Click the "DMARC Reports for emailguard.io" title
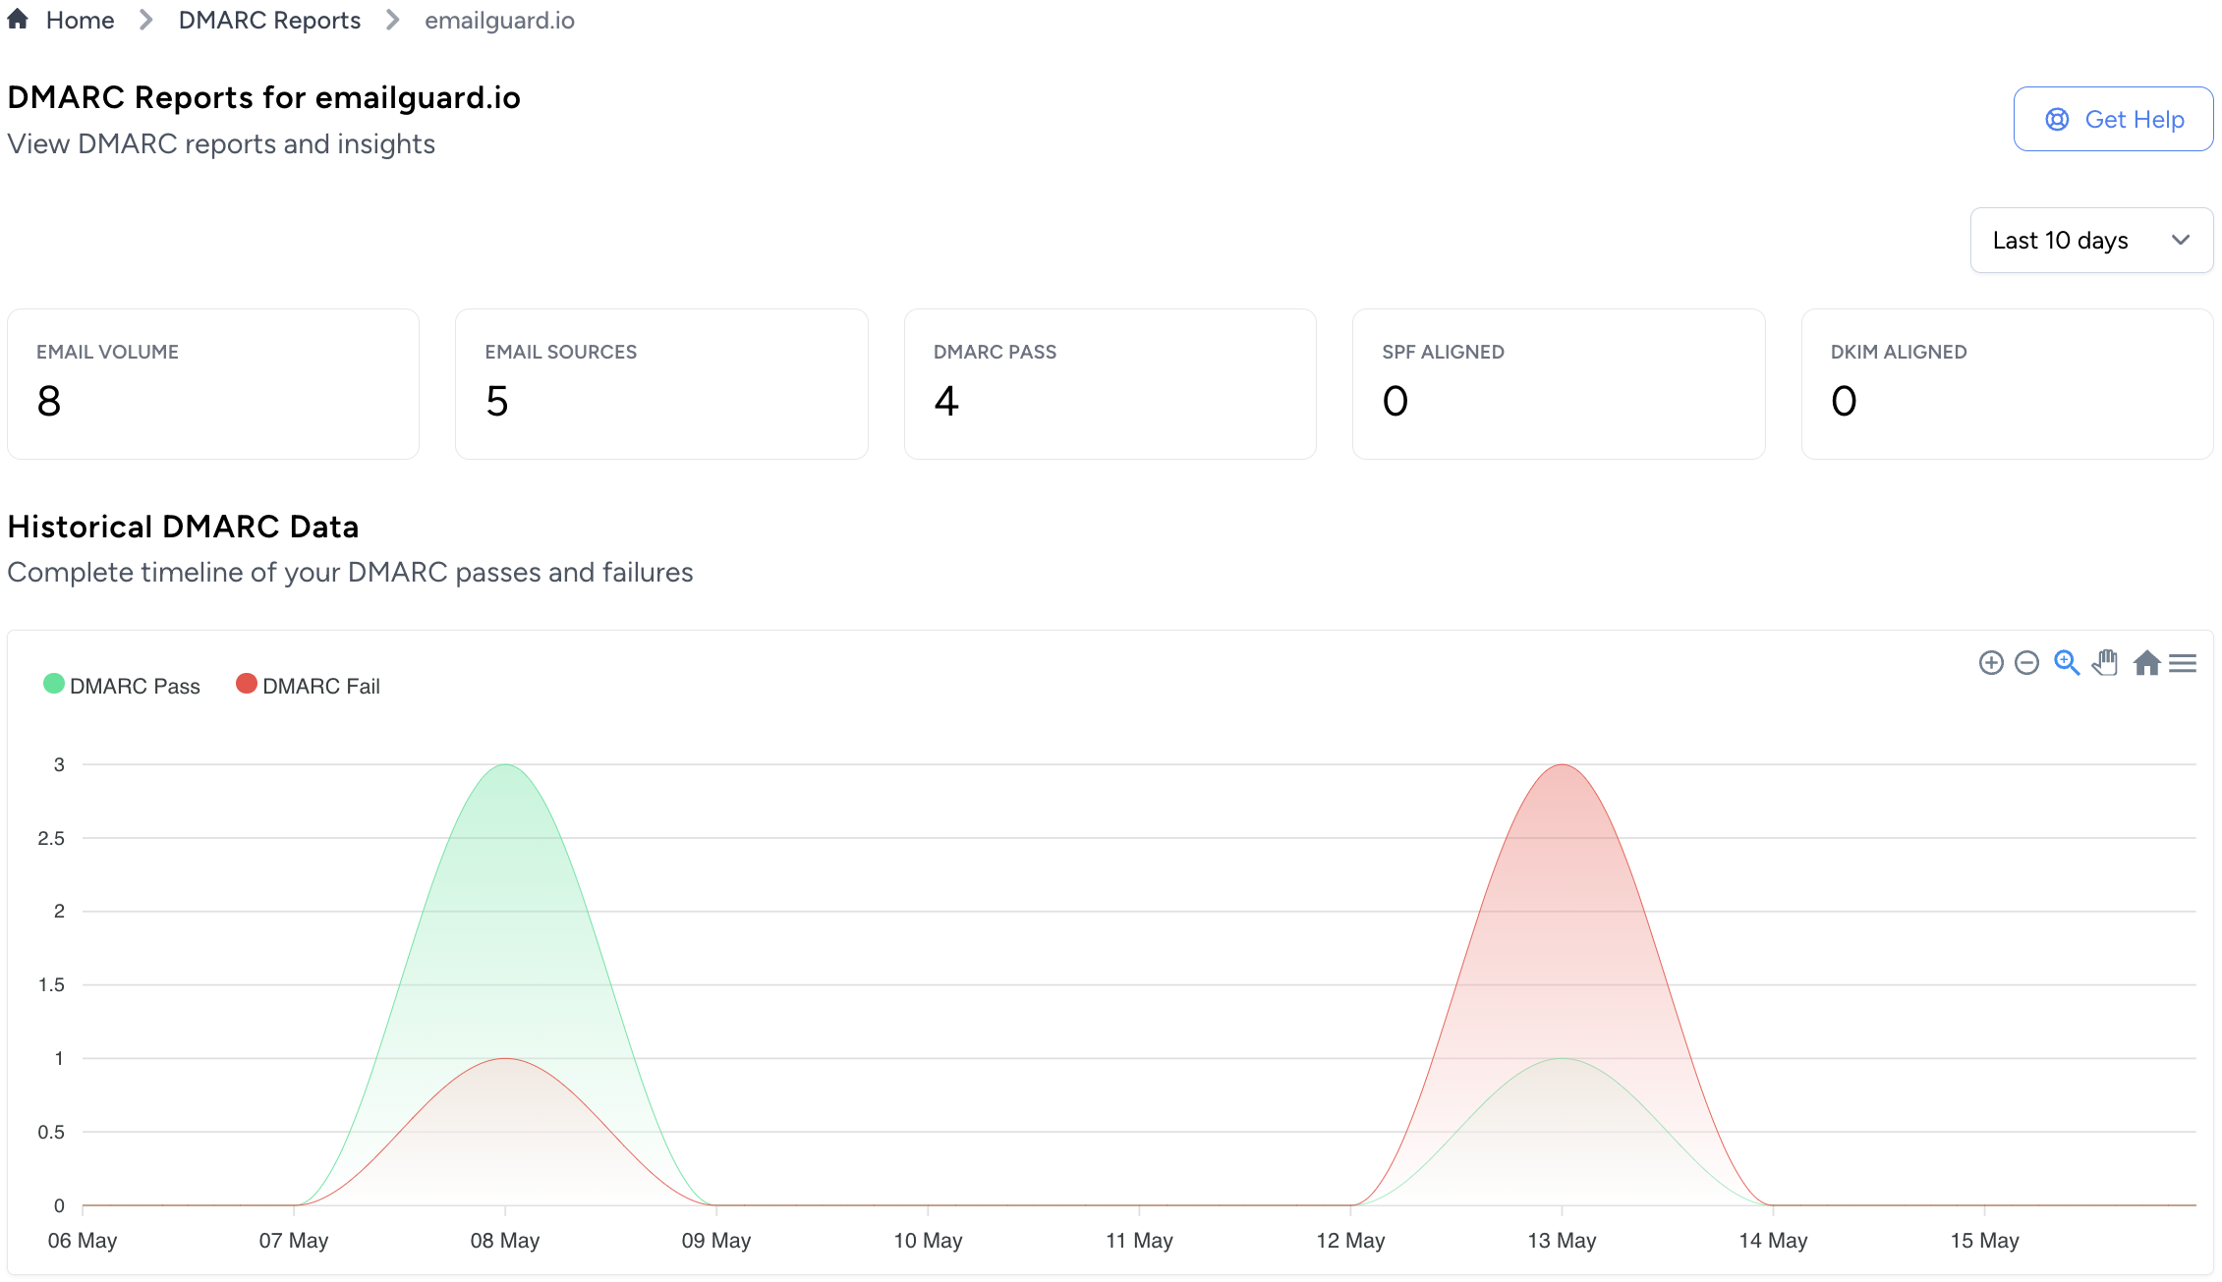The image size is (2222, 1282). tap(263, 97)
